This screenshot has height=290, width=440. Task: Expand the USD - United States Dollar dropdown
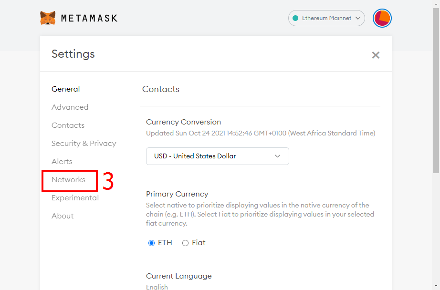[x=218, y=156]
